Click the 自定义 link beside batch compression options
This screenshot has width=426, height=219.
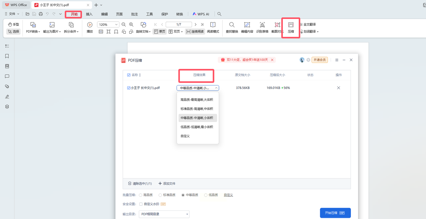pyautogui.click(x=228, y=195)
